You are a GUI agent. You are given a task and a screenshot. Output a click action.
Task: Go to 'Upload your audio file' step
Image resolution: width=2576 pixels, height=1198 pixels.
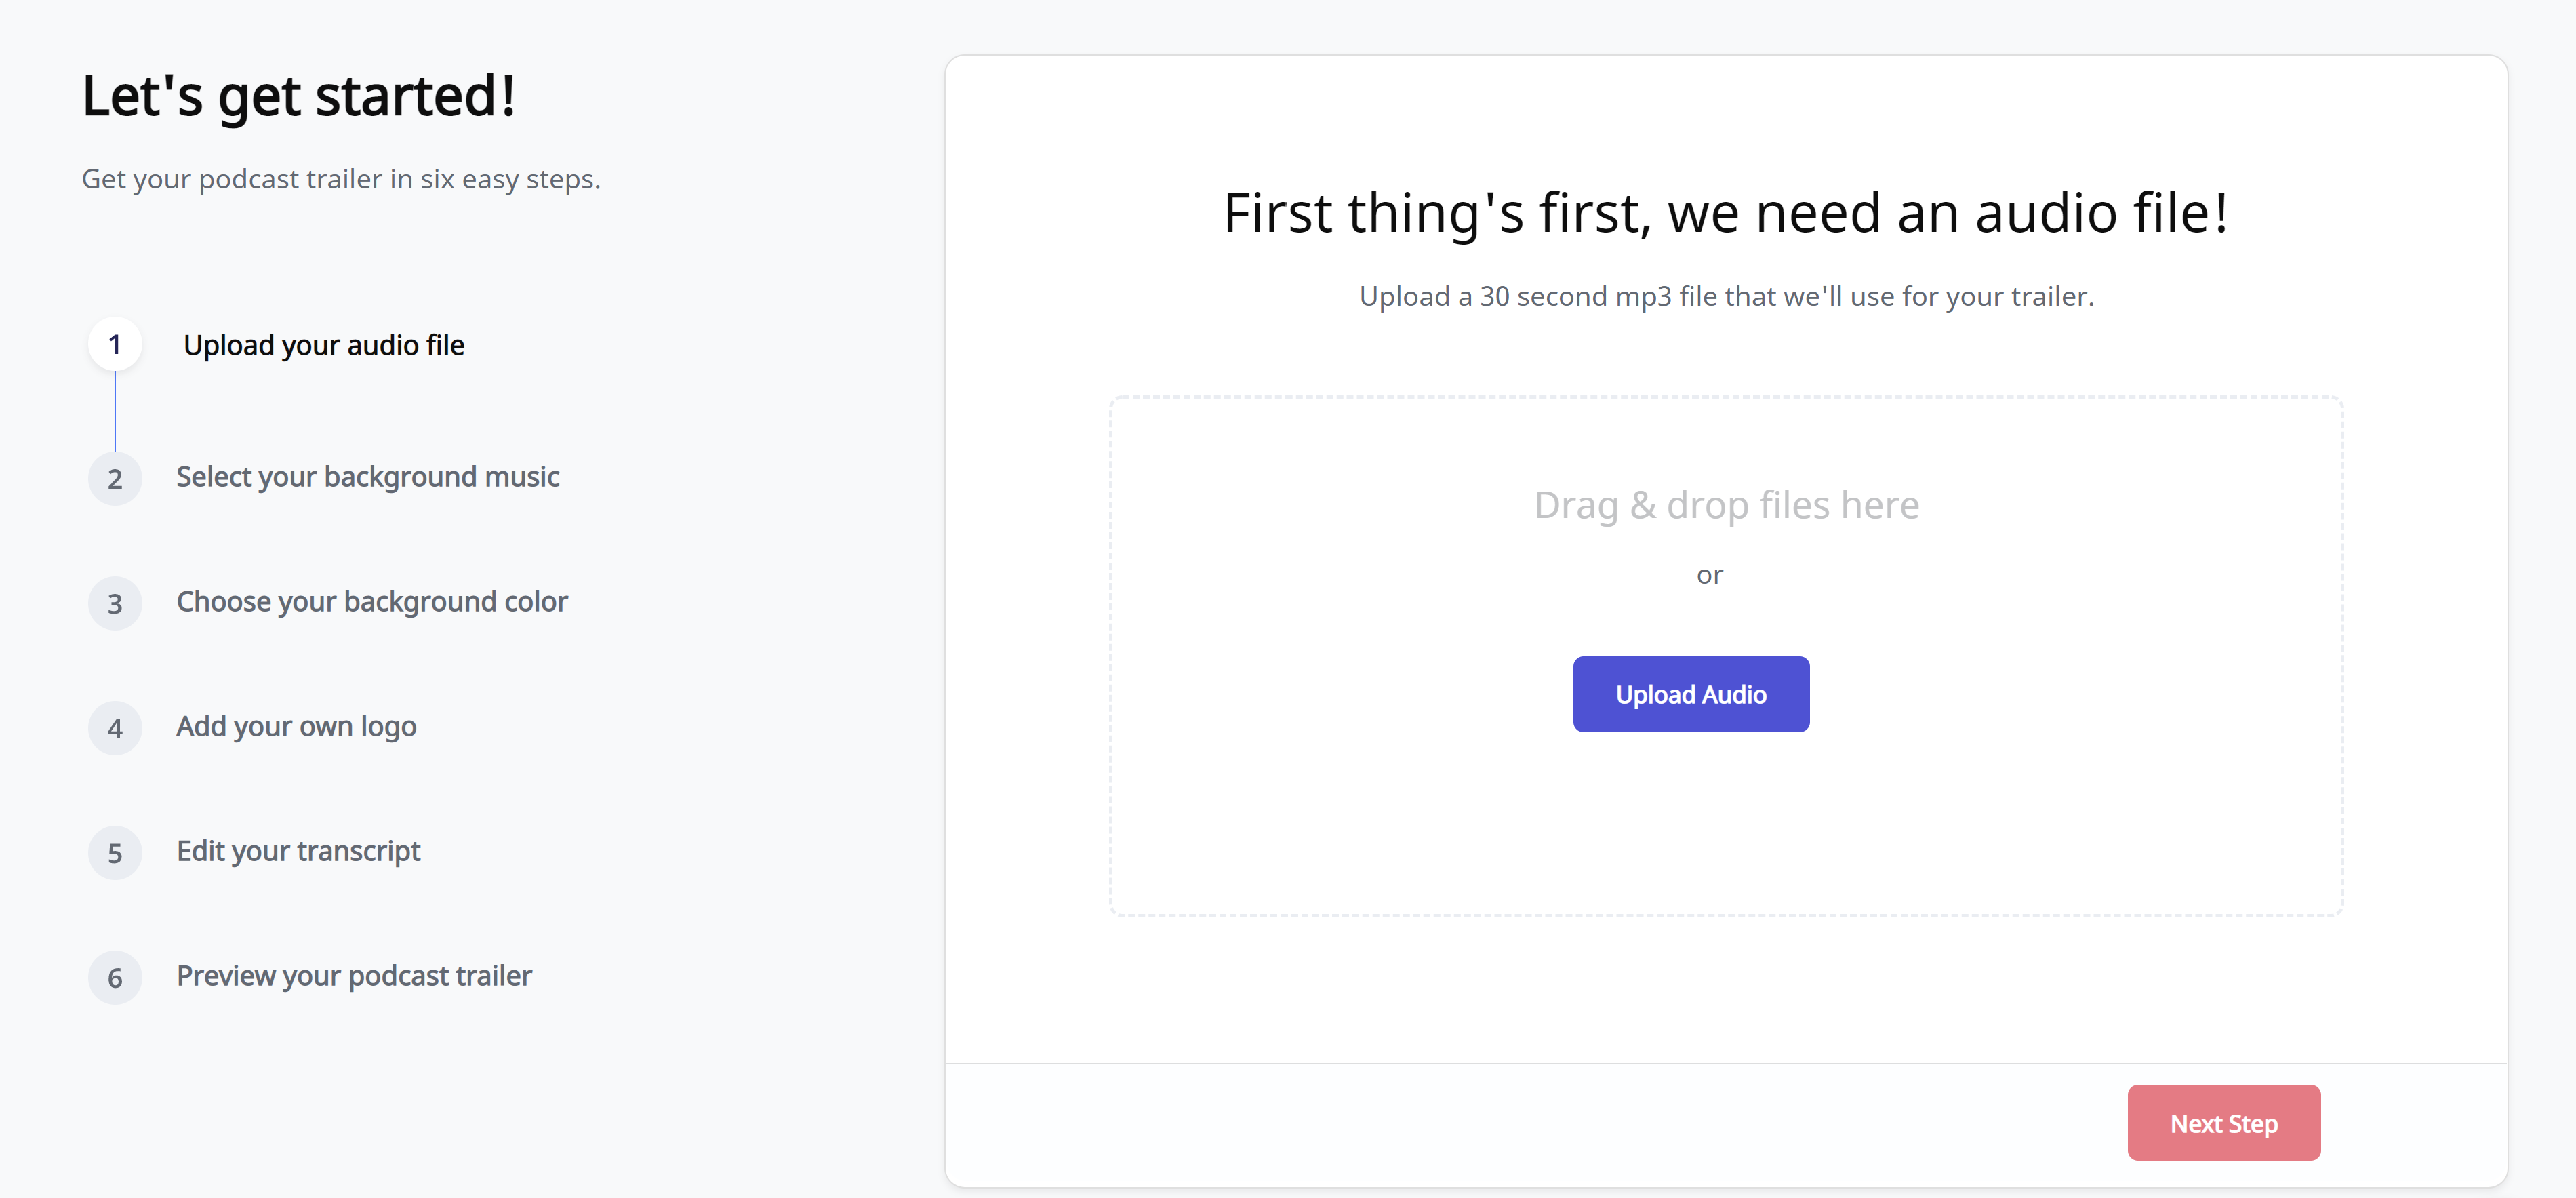[323, 345]
